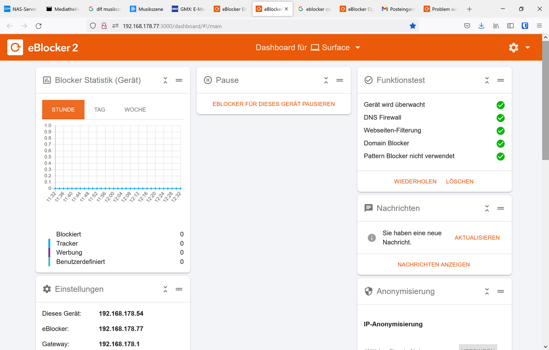Switch to Musikszene browser tab

click(x=147, y=9)
